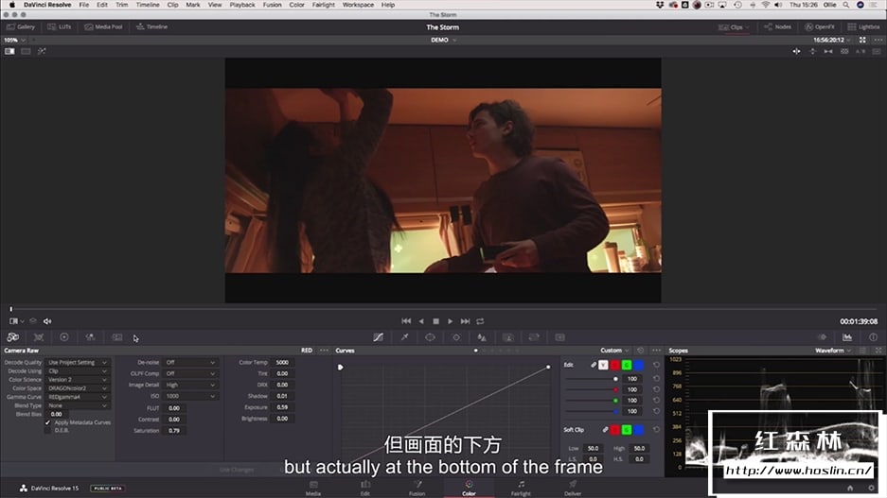Open the Sizing palette icon
Image resolution: width=887 pixels, height=498 pixels.
coord(534,337)
